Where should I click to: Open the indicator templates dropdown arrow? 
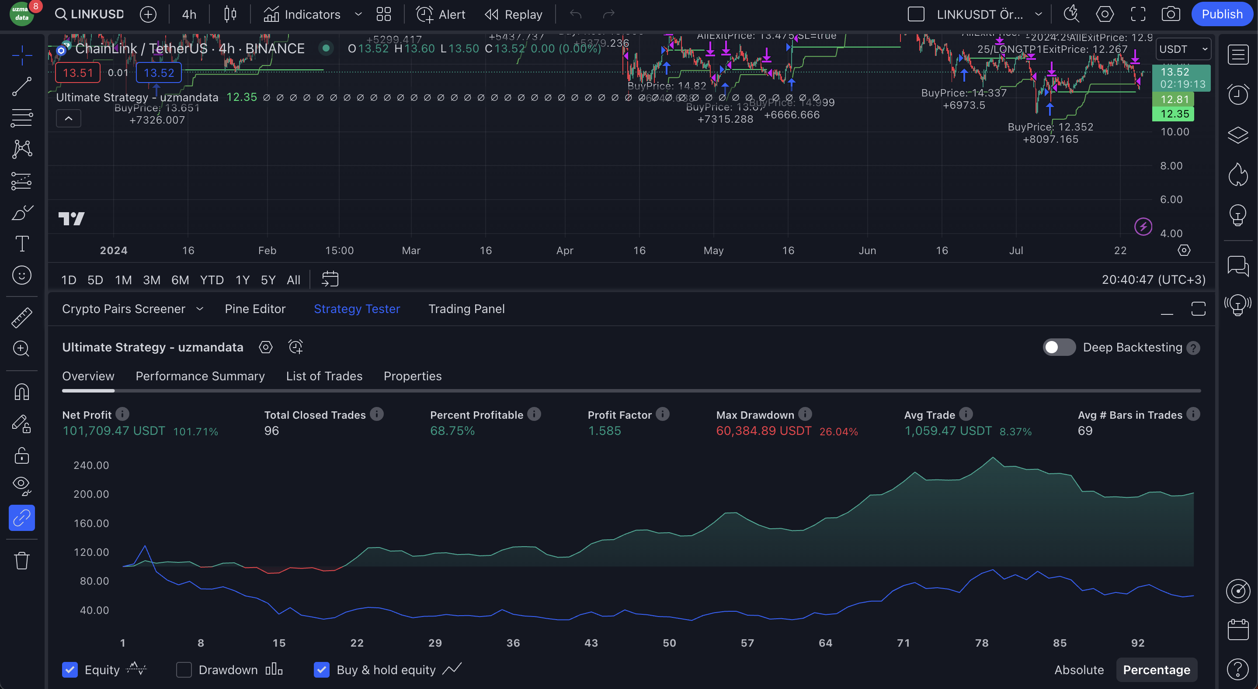(358, 14)
